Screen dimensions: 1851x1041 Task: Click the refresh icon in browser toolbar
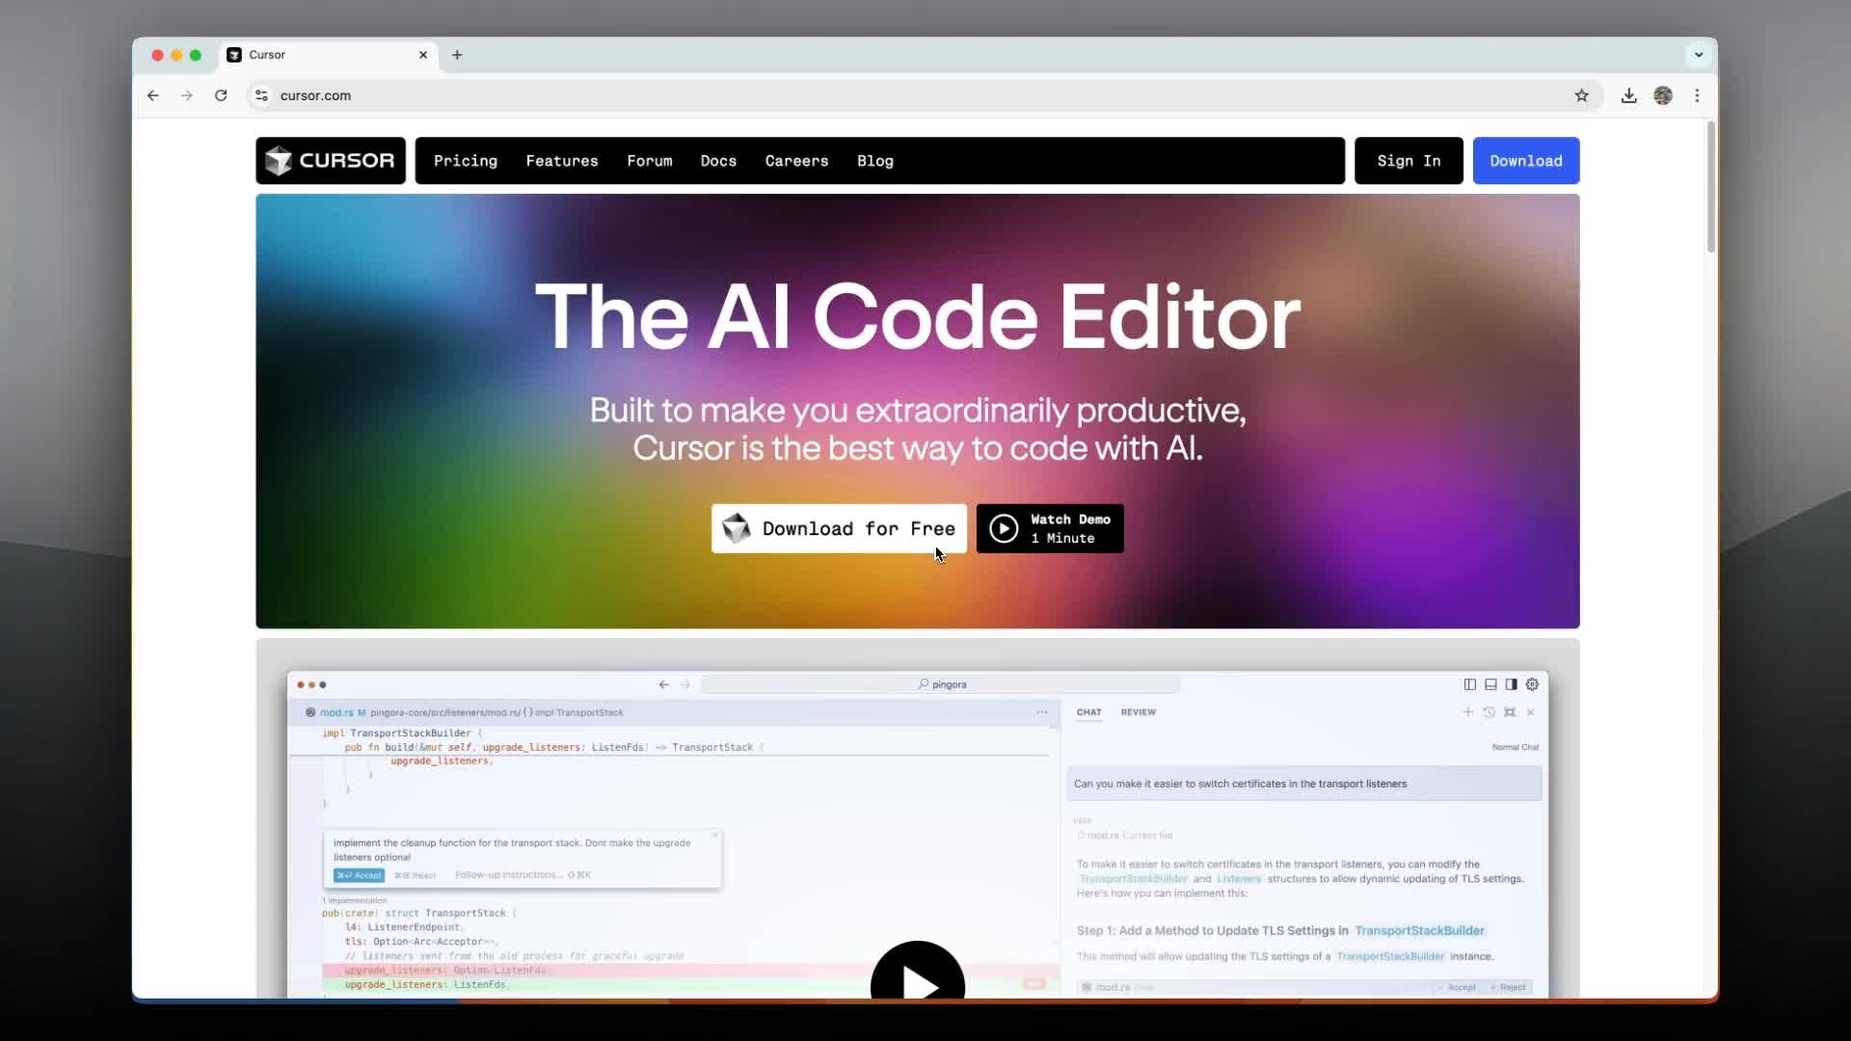[x=221, y=95]
